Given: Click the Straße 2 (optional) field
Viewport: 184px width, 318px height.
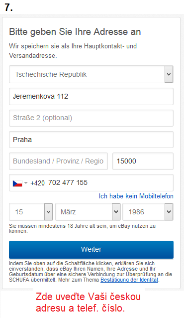Looking at the screenshot, I should (91, 118).
